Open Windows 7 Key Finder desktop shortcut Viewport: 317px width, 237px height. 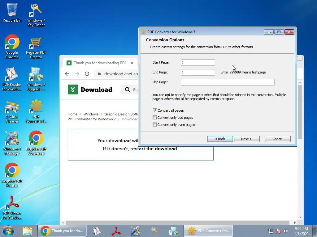click(x=36, y=15)
